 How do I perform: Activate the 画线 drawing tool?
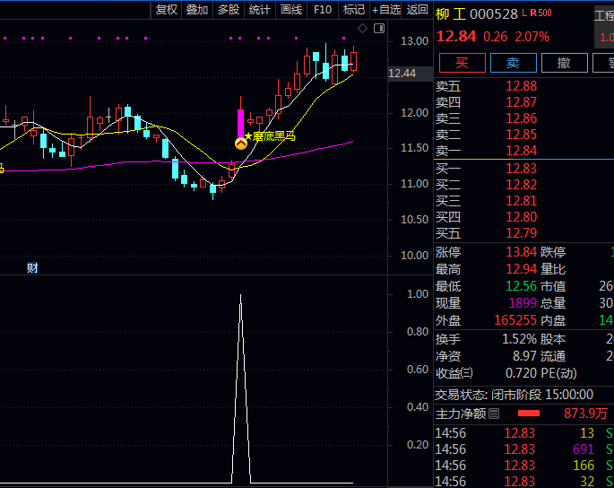(x=291, y=9)
